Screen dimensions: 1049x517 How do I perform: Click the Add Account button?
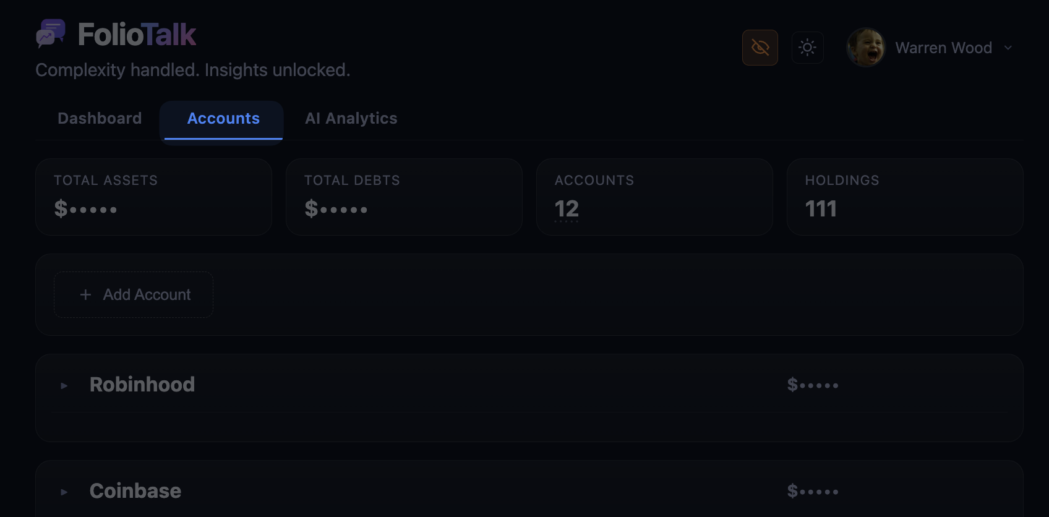pos(134,295)
